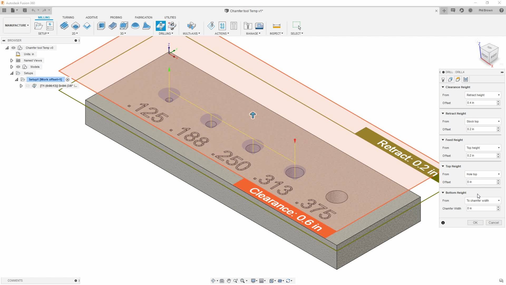Open Clearance Height From dropdown
Viewport: 506px width, 285px height.
tap(483, 95)
